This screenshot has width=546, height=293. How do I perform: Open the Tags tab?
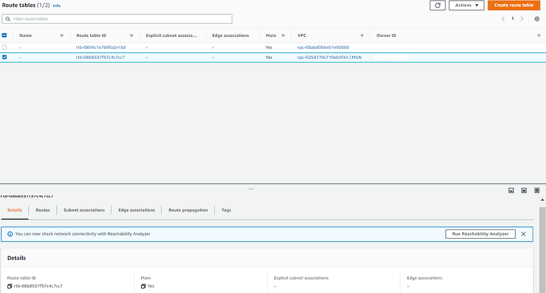point(226,210)
